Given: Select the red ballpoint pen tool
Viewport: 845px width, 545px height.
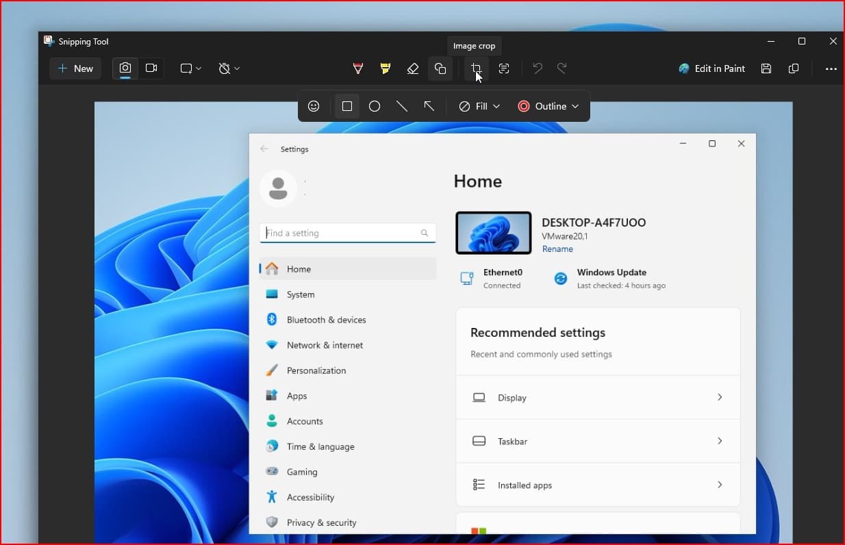Looking at the screenshot, I should tap(358, 68).
